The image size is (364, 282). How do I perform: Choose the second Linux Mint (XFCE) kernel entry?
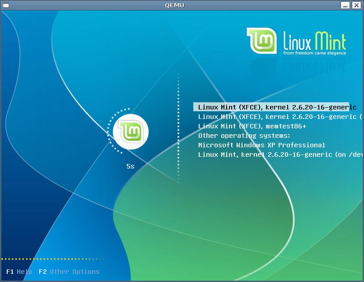[x=280, y=117]
